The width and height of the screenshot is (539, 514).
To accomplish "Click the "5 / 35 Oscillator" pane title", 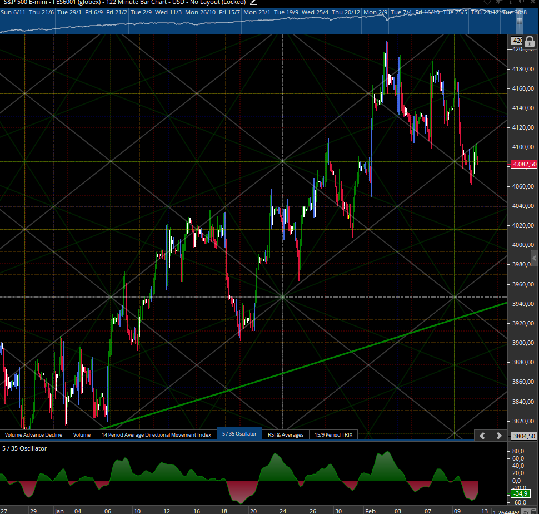I will click(24, 448).
